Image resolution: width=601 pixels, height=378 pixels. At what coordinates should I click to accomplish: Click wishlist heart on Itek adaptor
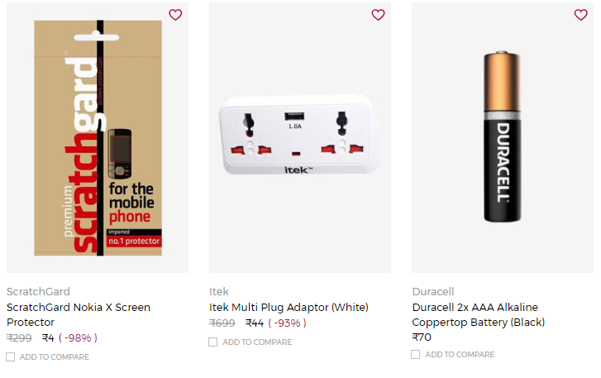tap(378, 15)
